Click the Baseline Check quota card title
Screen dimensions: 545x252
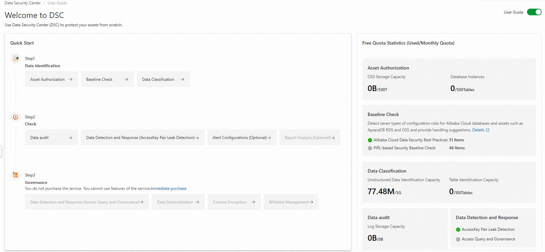383,114
